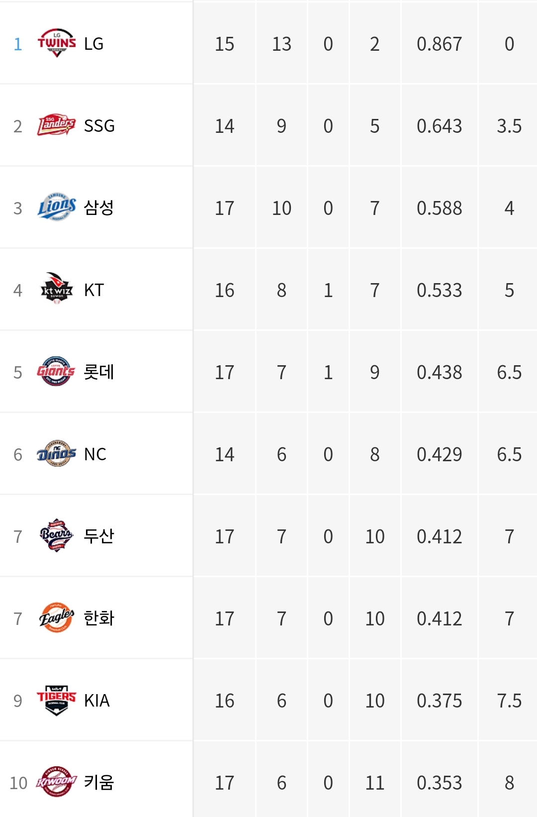The image size is (537, 817).
Task: Click the Doosan Bears team logo
Action: (57, 535)
